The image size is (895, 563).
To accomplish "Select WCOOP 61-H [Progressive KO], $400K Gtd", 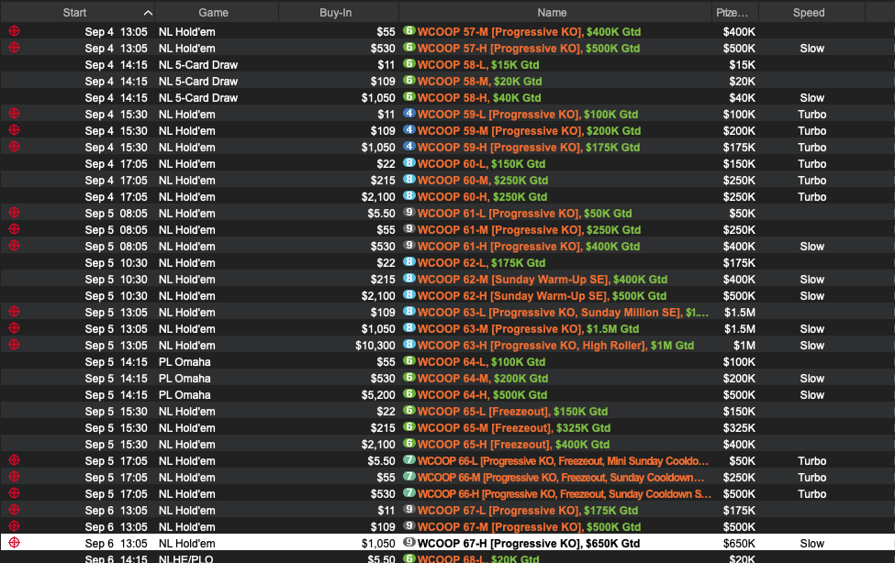I will pos(529,247).
